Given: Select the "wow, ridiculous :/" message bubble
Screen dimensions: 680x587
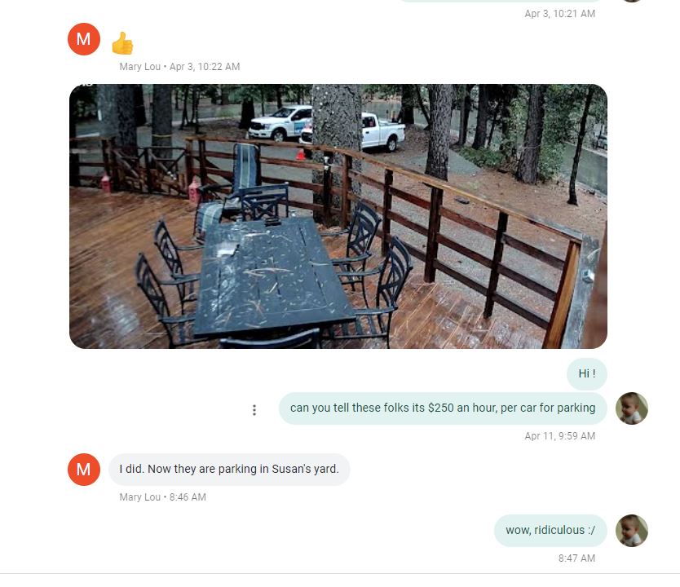Looking at the screenshot, I should coord(550,531).
